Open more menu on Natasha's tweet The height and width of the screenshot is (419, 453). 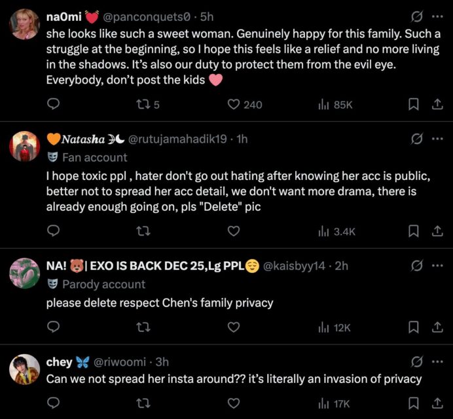point(437,139)
